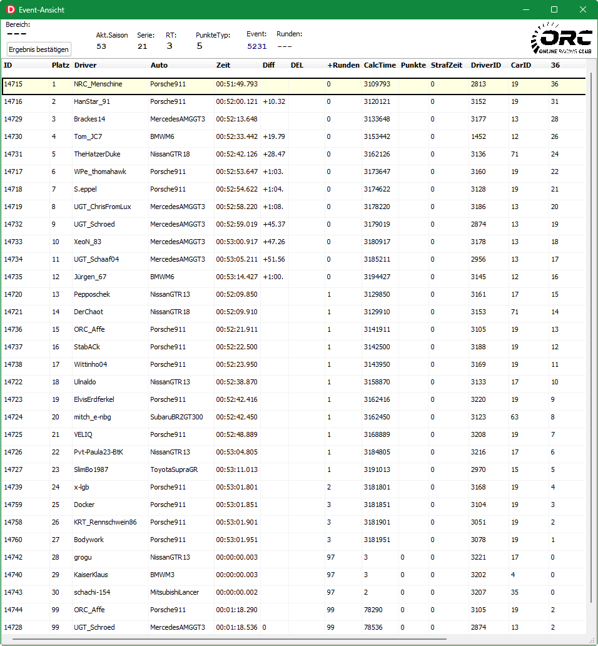Select the mitch_e-nbg SubaruBRZGT300 row
The height and width of the screenshot is (646, 598).
[93, 417]
